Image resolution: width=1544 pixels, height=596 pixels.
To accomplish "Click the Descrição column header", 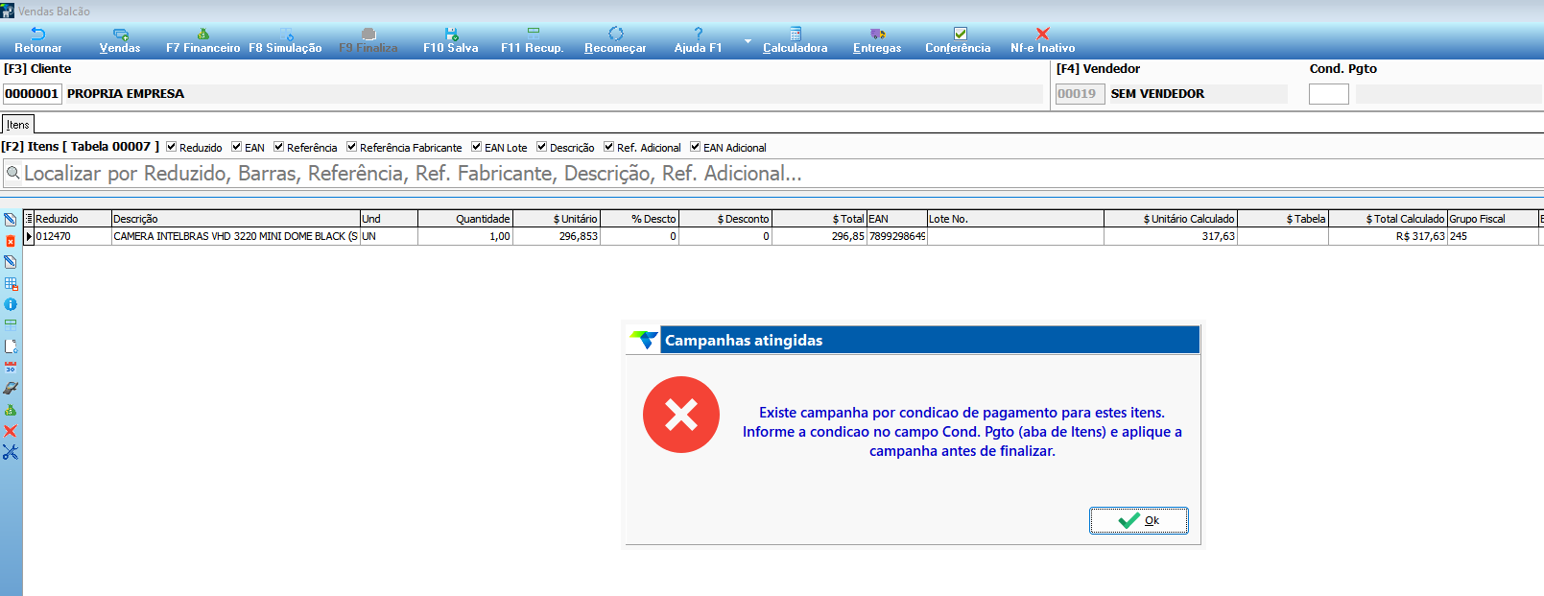I will (x=235, y=219).
